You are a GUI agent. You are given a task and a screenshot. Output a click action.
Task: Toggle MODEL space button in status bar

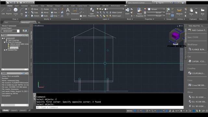(x=130, y=111)
